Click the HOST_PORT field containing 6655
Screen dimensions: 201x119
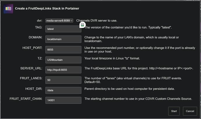(x=63, y=50)
